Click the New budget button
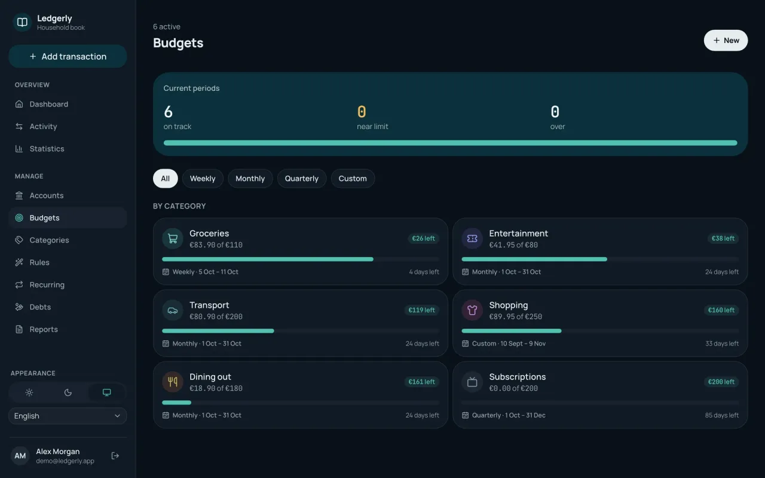This screenshot has width=765, height=478. (x=726, y=41)
